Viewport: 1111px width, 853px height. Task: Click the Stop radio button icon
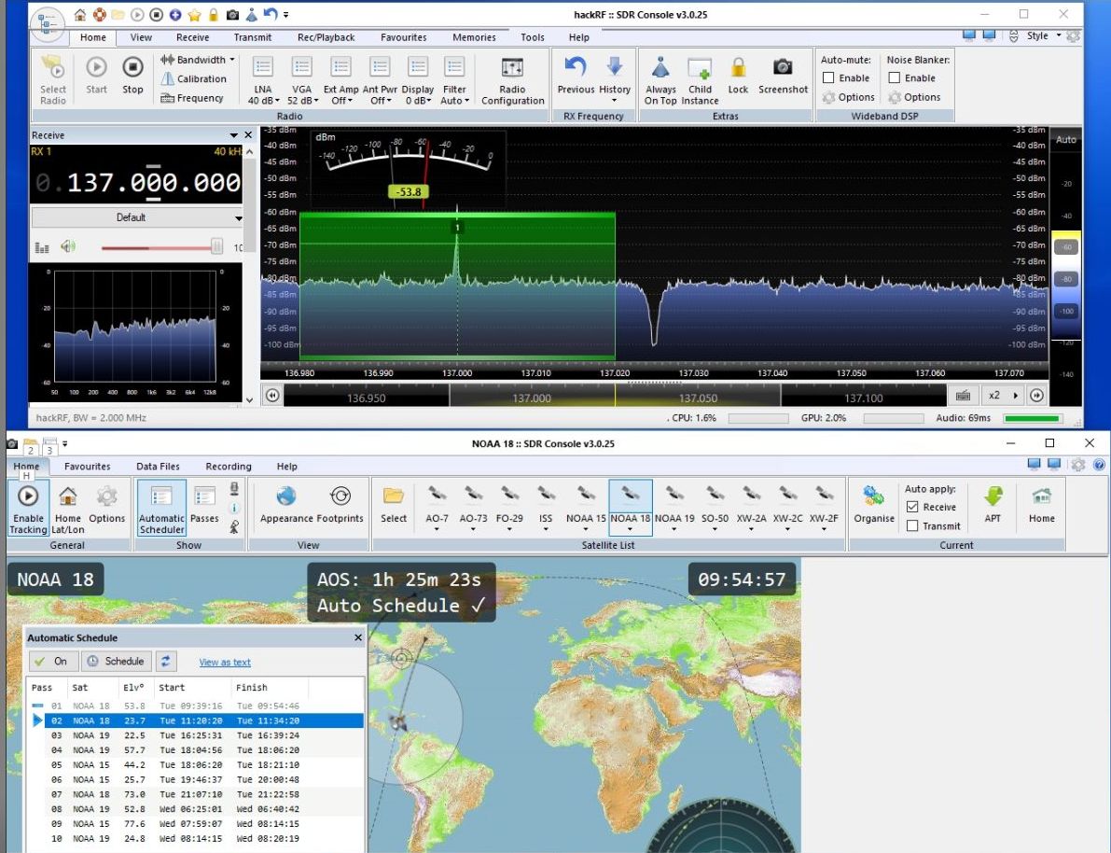coord(132,68)
